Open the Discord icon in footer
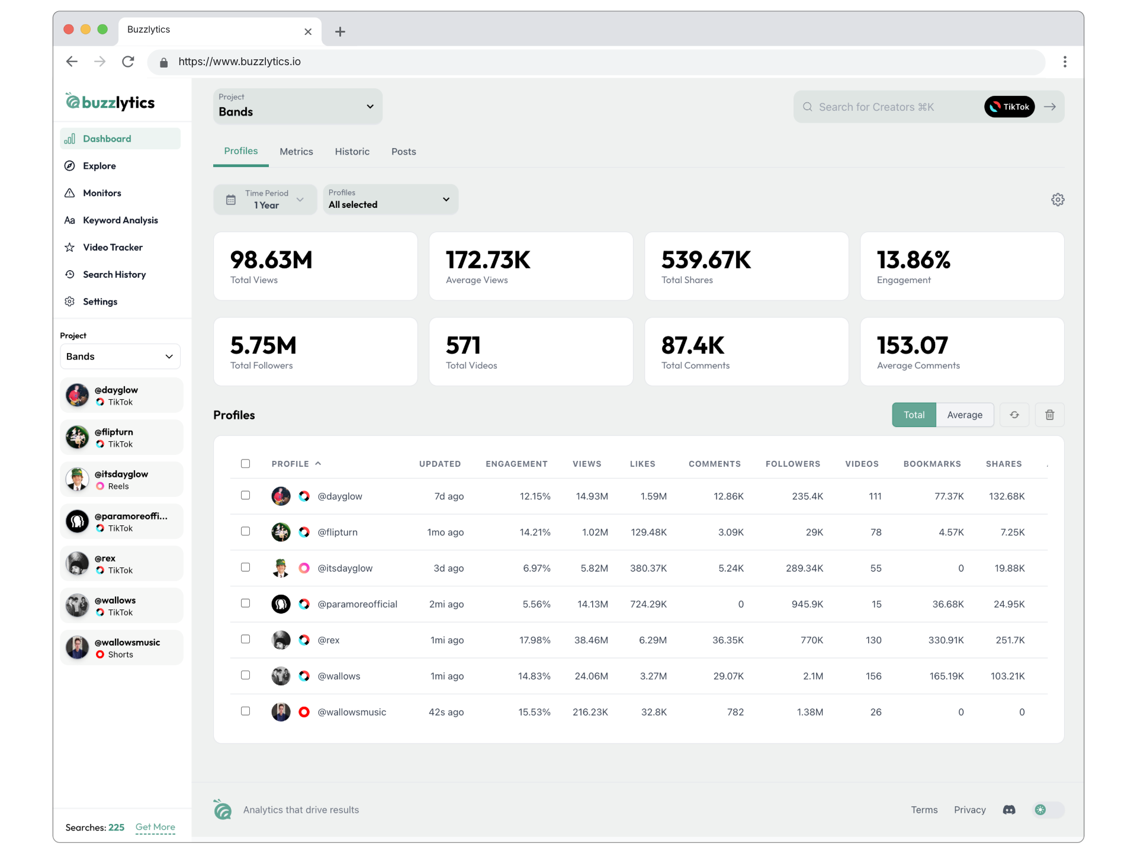The image size is (1137, 853). pyautogui.click(x=1009, y=810)
